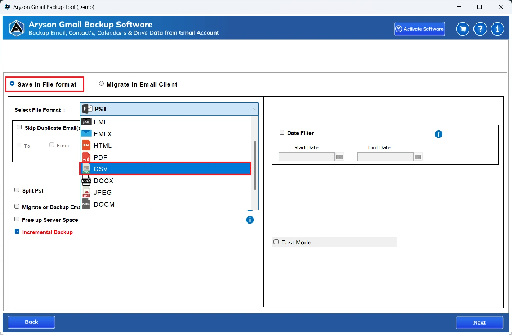512x335 pixels.
Task: Click the DOCX file icon
Action: click(86, 181)
